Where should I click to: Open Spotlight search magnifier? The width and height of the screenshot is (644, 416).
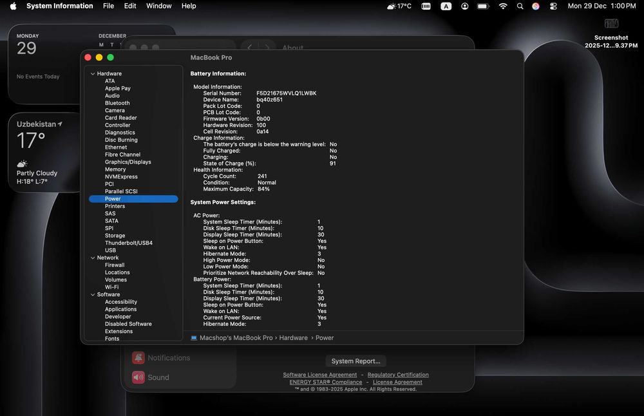[x=520, y=6]
